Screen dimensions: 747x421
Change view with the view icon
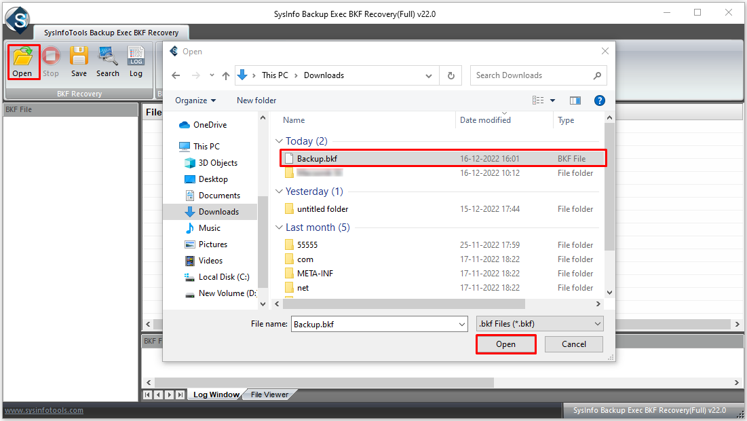[538, 100]
